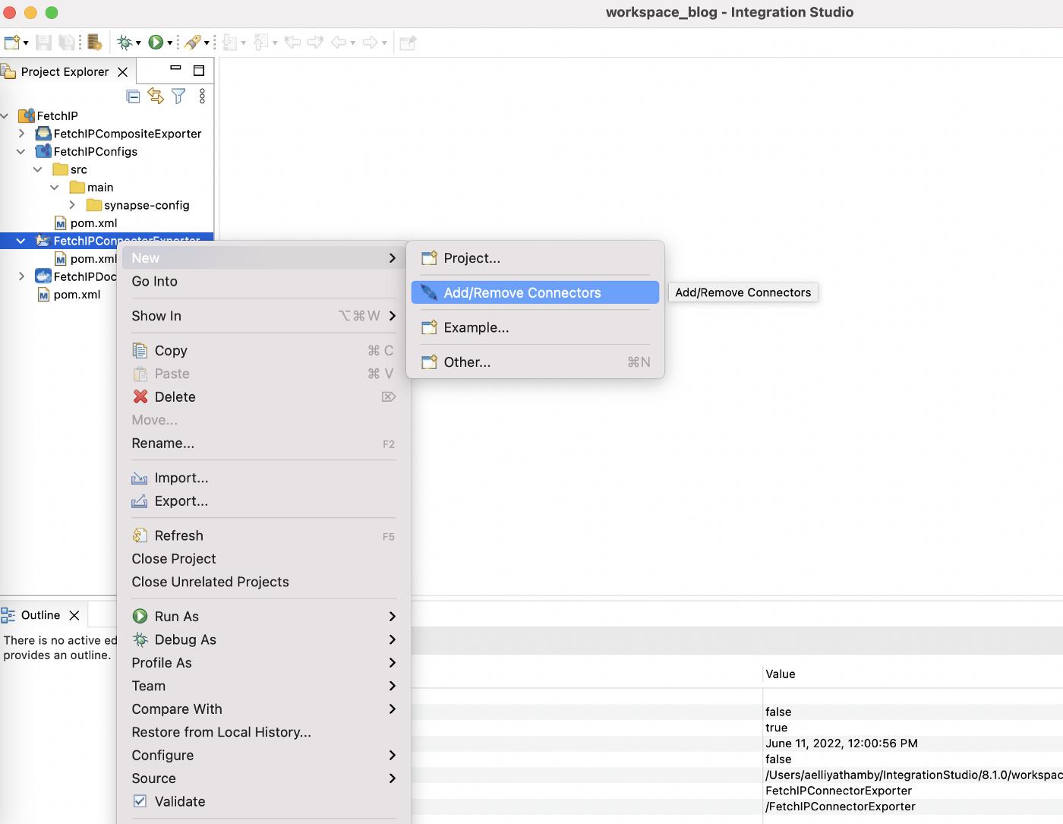
Task: Close the Outline view tab
Action: pyautogui.click(x=74, y=615)
